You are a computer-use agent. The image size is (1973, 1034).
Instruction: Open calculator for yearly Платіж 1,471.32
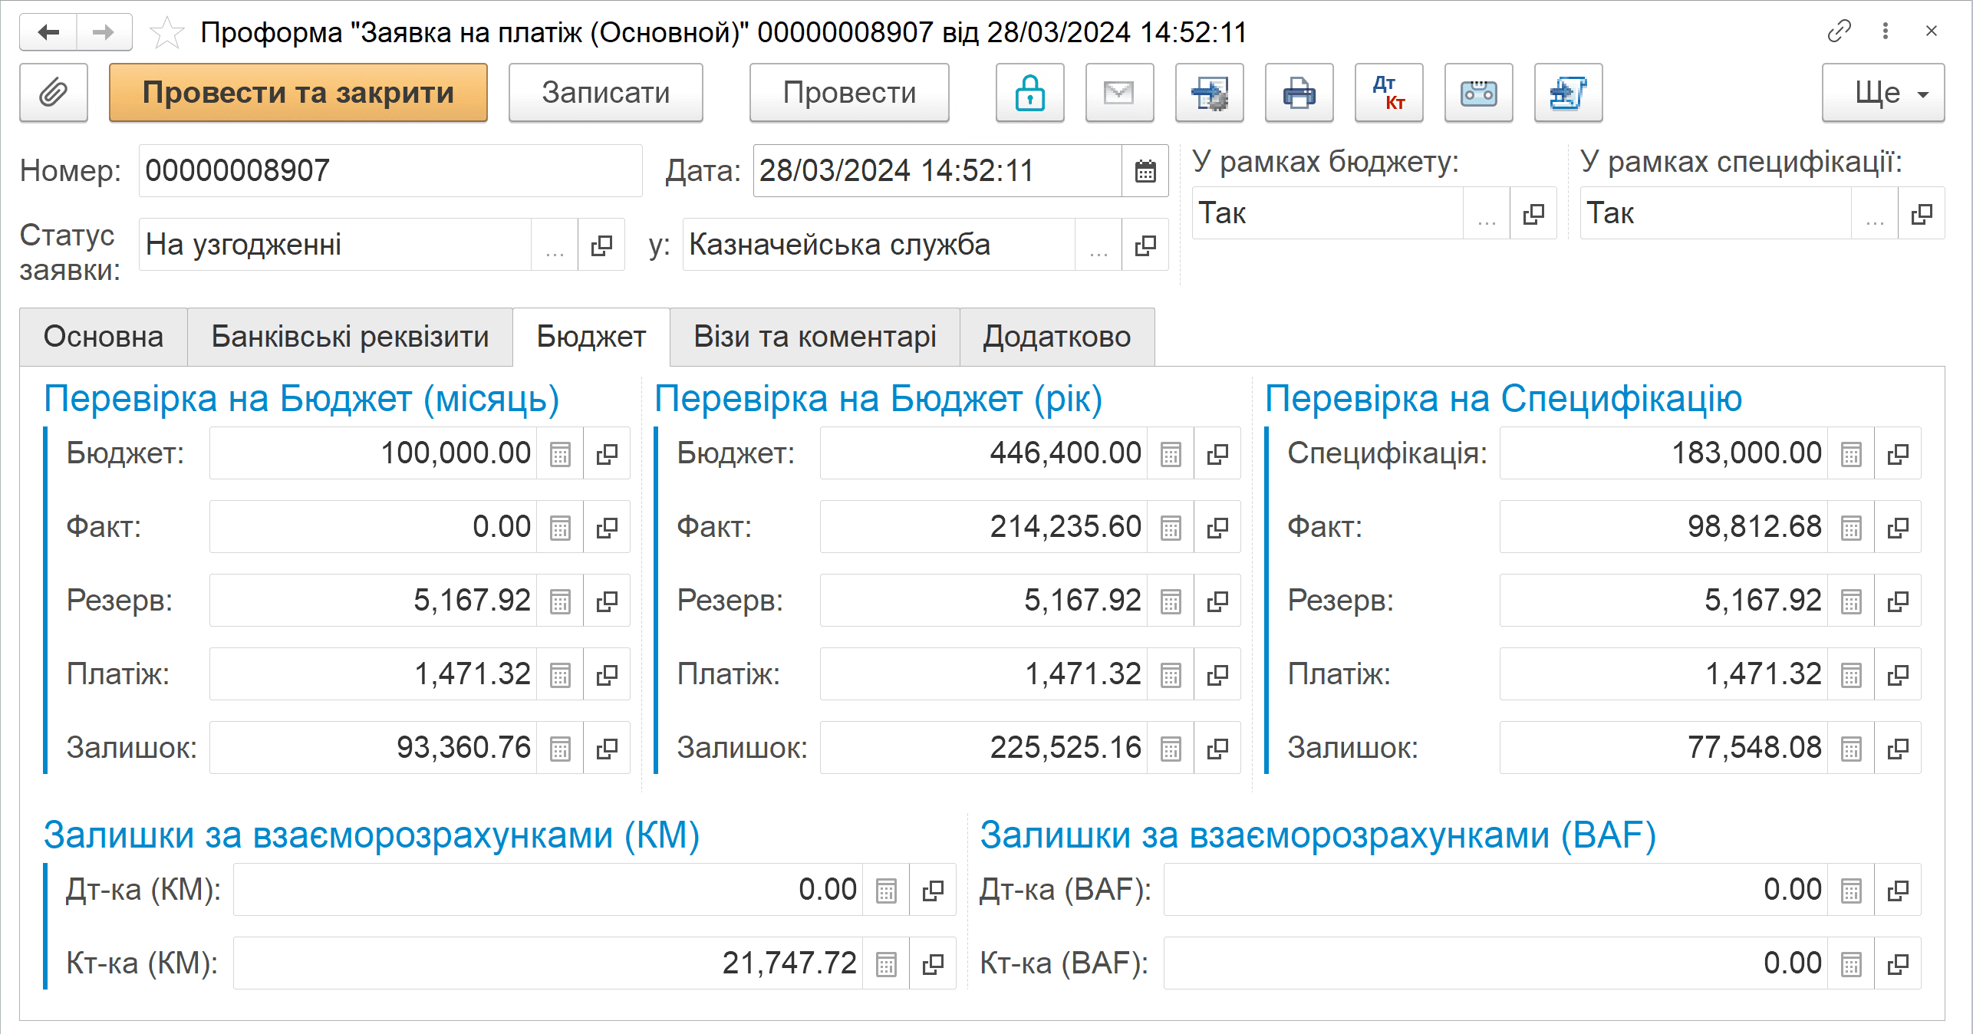coord(1171,674)
